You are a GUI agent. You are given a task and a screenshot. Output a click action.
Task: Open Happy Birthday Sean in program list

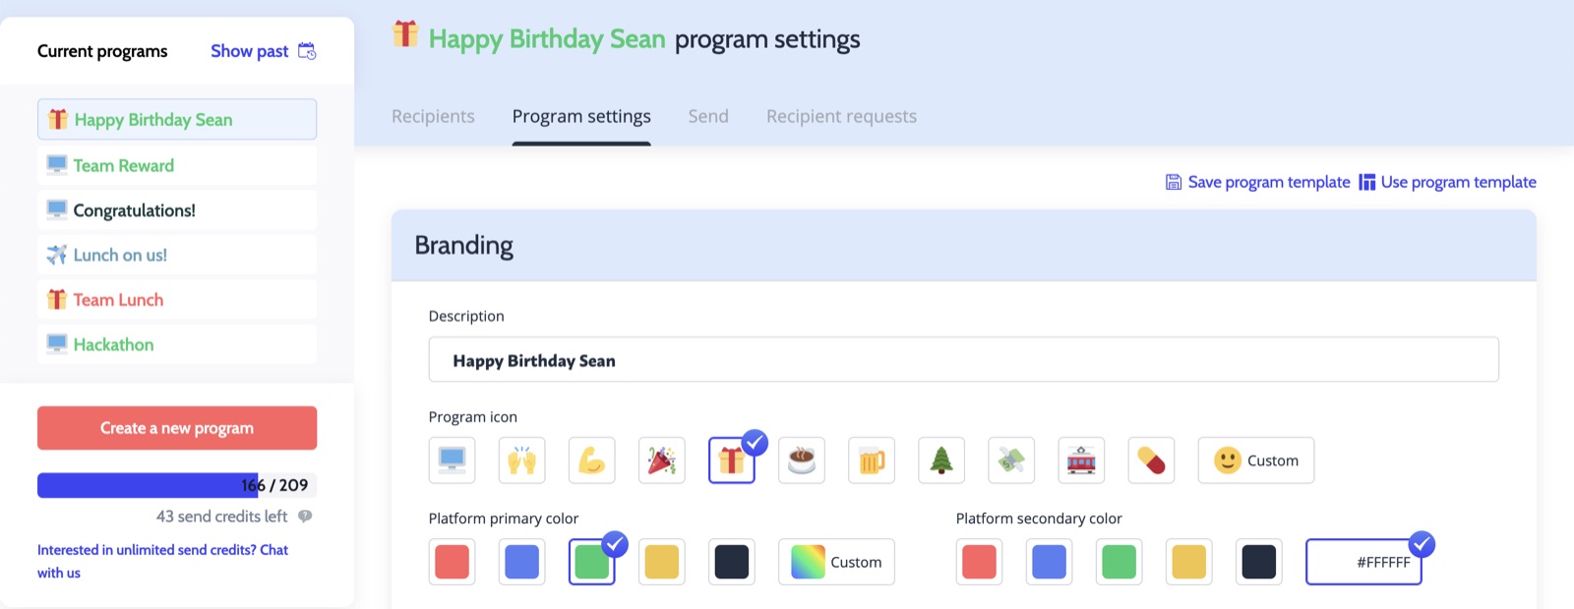[x=177, y=119]
